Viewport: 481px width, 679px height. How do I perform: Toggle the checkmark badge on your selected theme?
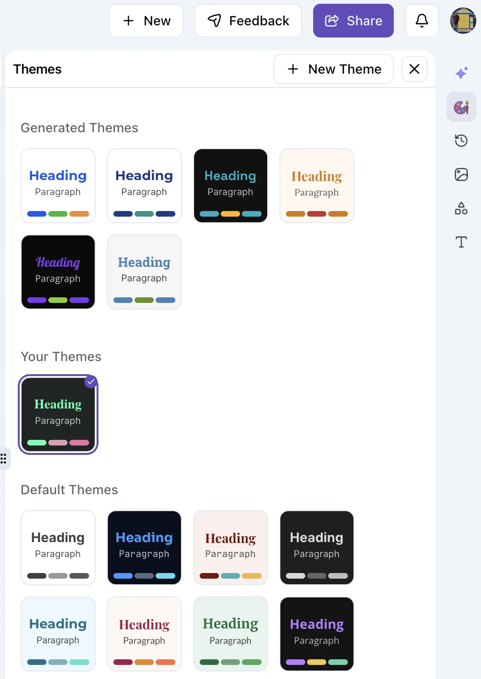tap(90, 382)
